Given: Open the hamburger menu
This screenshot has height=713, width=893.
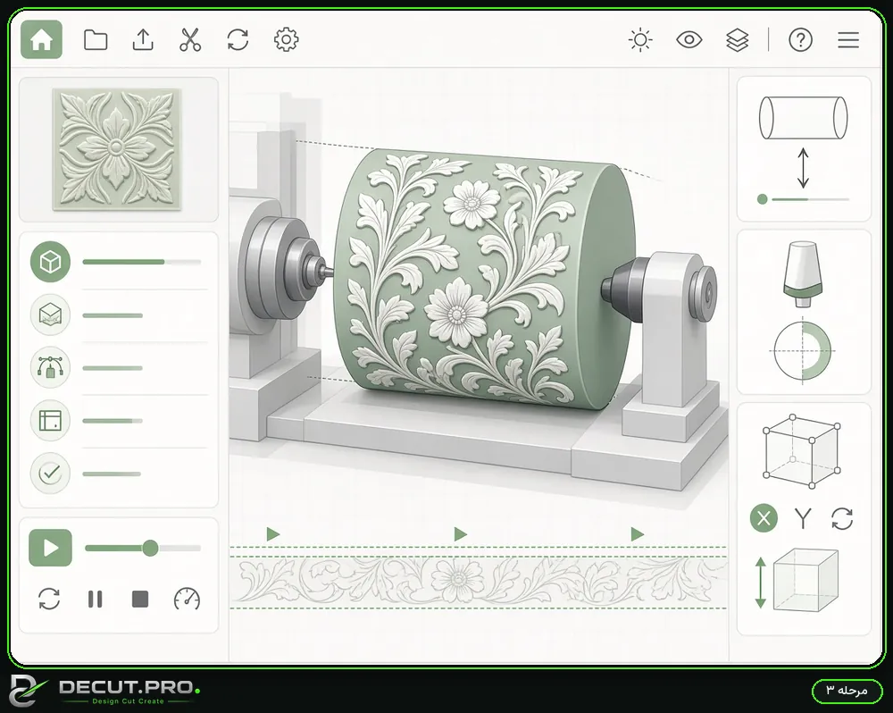Looking at the screenshot, I should [x=848, y=40].
